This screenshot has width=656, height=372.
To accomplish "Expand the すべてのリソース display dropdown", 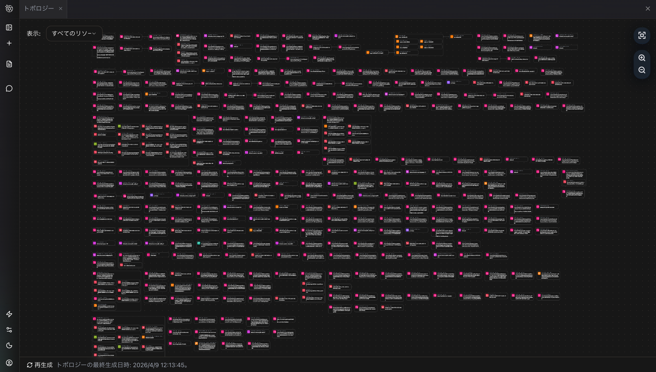I will [74, 33].
